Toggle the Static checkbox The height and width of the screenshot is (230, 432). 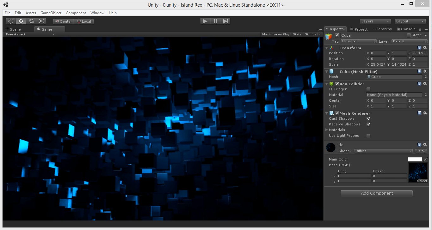(409, 35)
